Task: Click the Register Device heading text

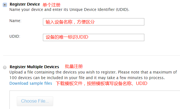Action: (x=25, y=4)
